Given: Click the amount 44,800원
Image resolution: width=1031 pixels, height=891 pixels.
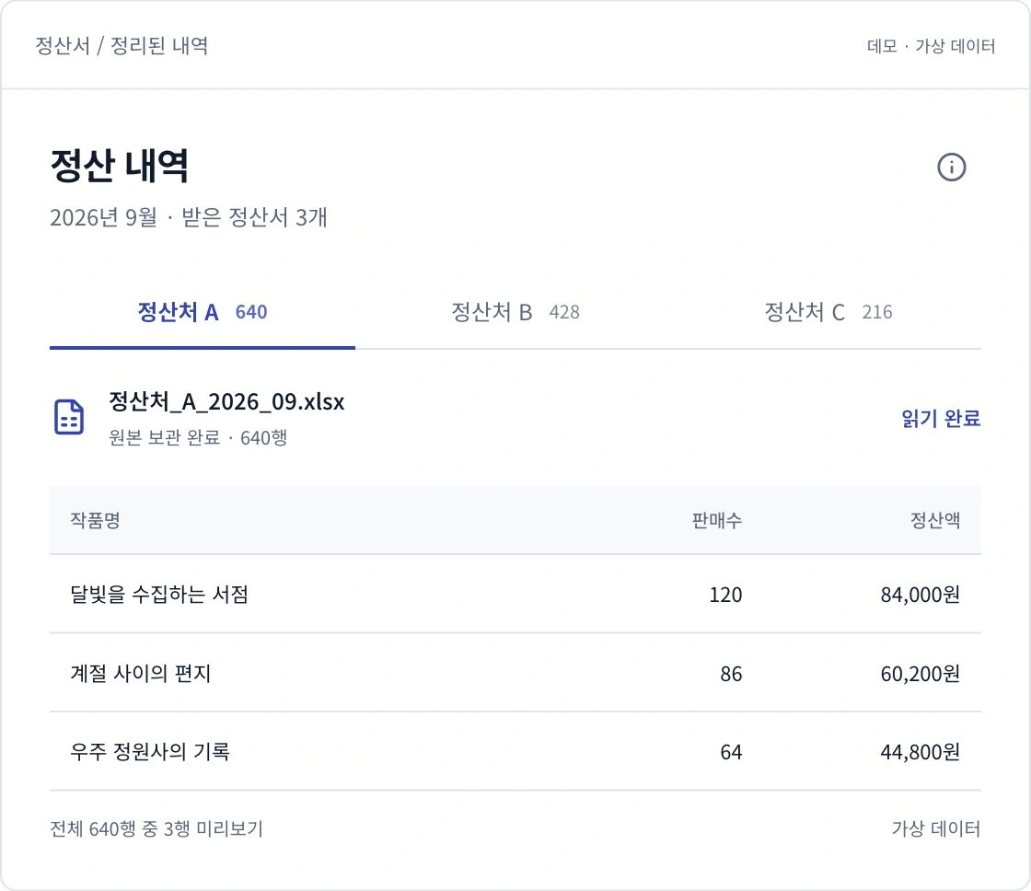Looking at the screenshot, I should [x=920, y=752].
